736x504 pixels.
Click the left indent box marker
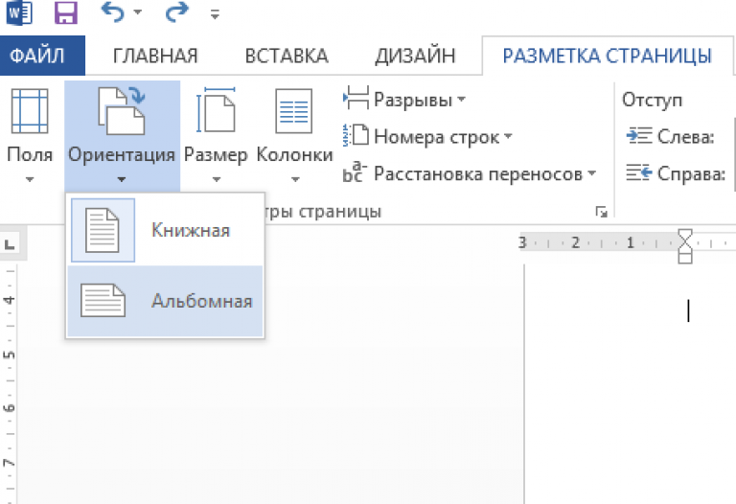click(685, 258)
